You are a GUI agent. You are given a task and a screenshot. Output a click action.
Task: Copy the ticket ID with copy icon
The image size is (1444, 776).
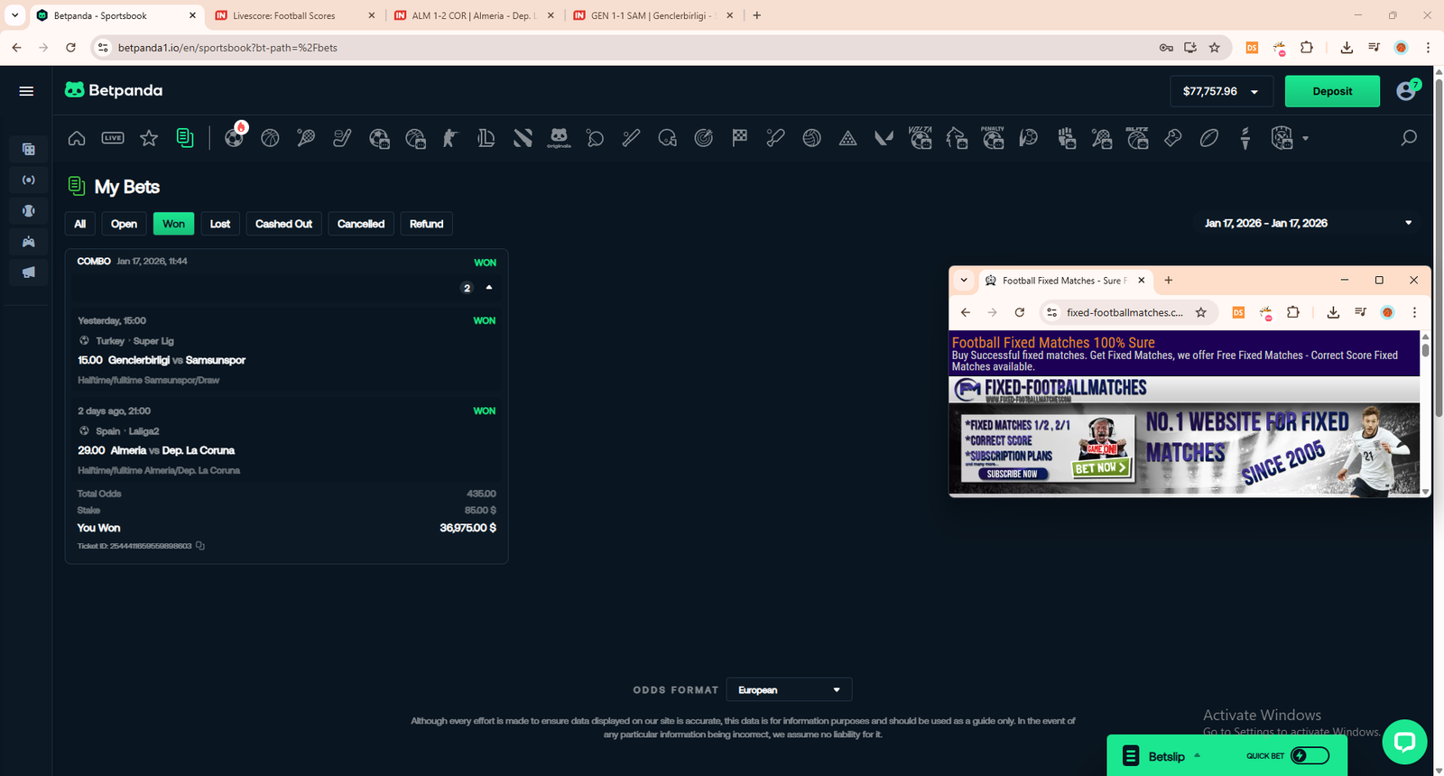click(x=200, y=546)
